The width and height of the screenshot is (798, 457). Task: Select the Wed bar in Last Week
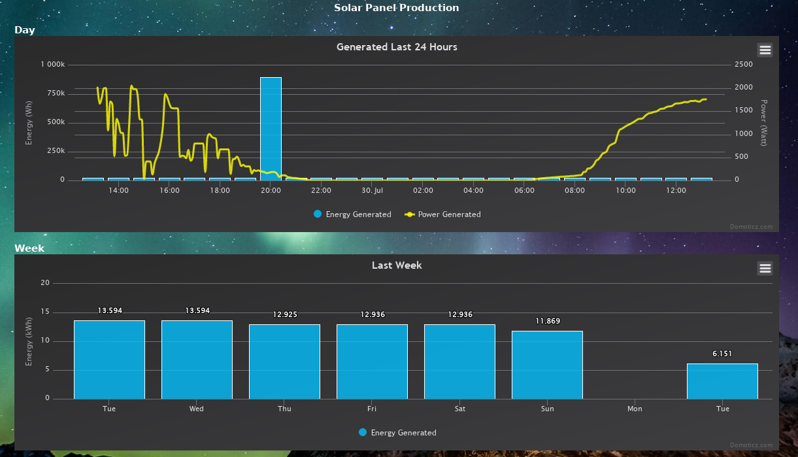pyautogui.click(x=197, y=360)
